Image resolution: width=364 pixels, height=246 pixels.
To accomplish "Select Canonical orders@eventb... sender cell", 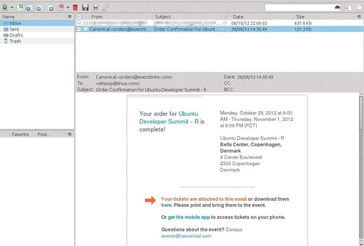I will click(120, 29).
